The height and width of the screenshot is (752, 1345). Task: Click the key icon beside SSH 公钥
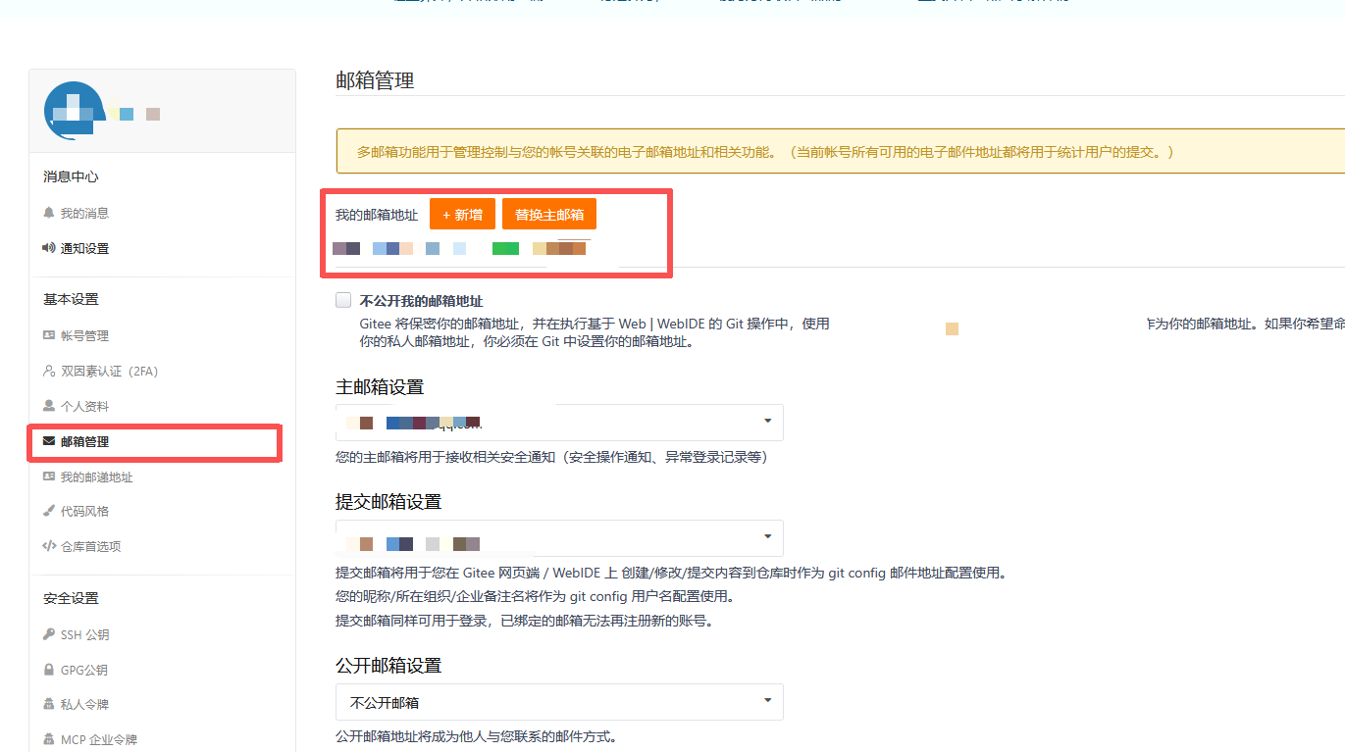point(49,634)
